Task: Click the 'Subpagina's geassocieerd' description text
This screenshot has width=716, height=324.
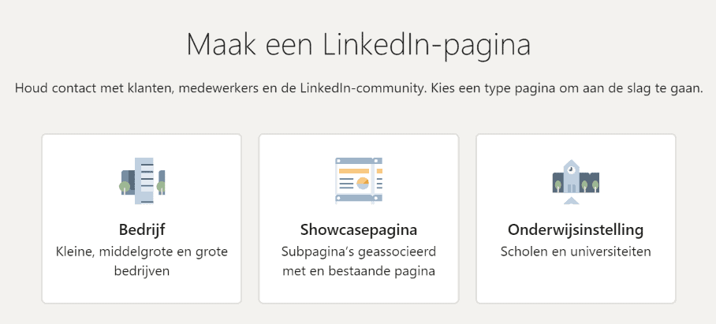Action: [x=358, y=252]
